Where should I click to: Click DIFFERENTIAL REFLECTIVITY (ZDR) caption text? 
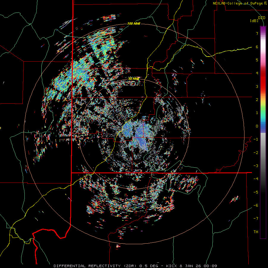95,266
